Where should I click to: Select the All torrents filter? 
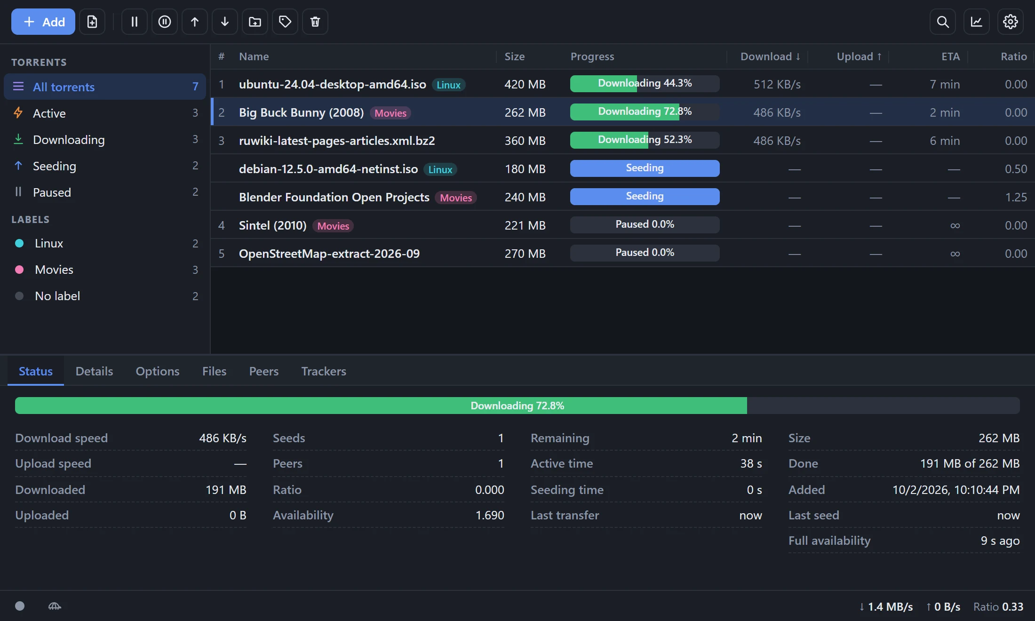click(105, 87)
